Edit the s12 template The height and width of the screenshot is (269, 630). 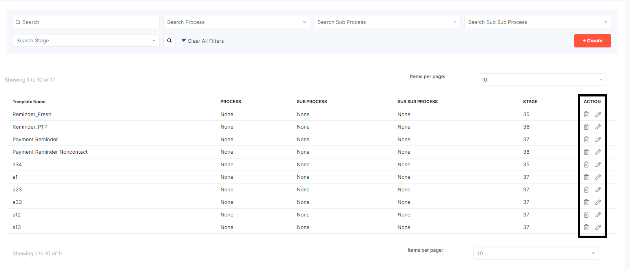pyautogui.click(x=598, y=215)
